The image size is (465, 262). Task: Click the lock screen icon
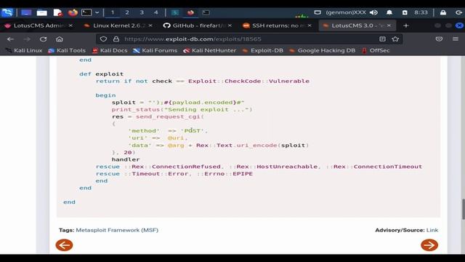[x=443, y=12]
